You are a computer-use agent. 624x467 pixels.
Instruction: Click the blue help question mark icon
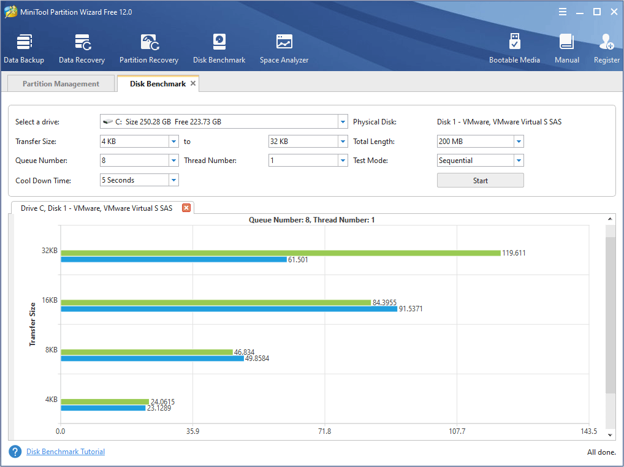pos(15,452)
